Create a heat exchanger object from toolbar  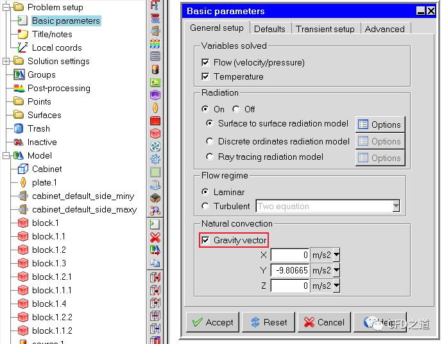click(x=155, y=17)
